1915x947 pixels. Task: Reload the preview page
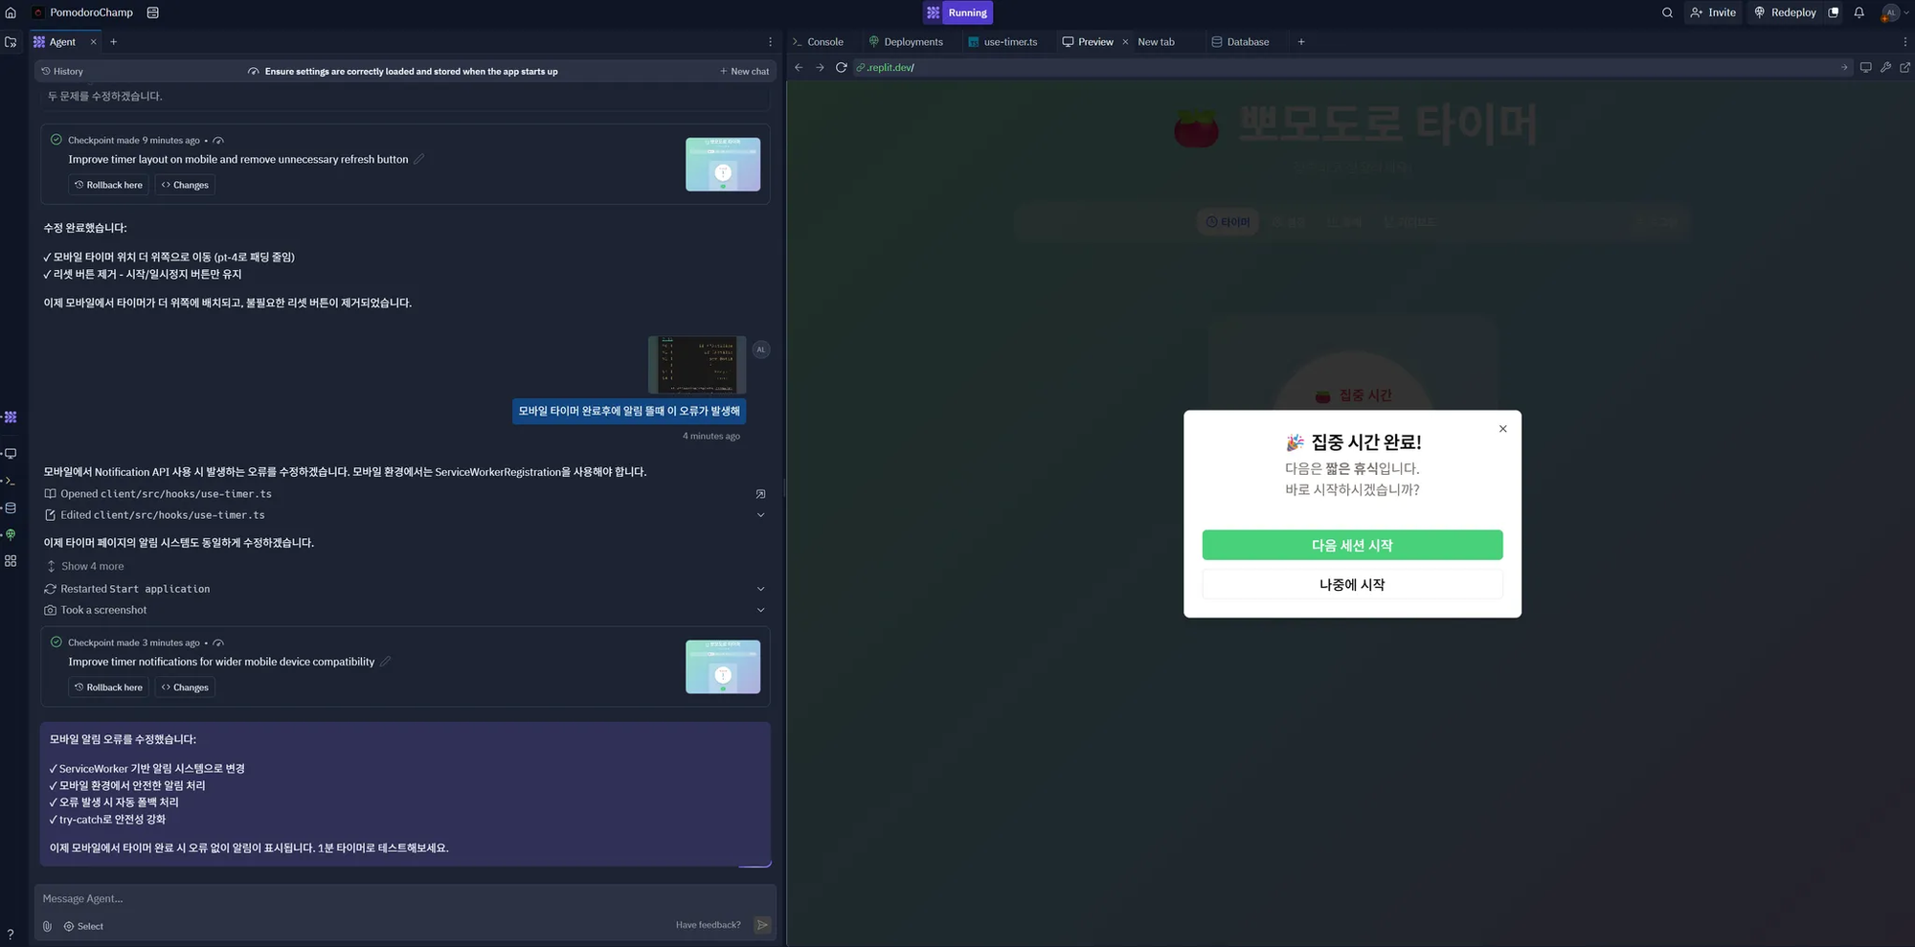click(841, 68)
